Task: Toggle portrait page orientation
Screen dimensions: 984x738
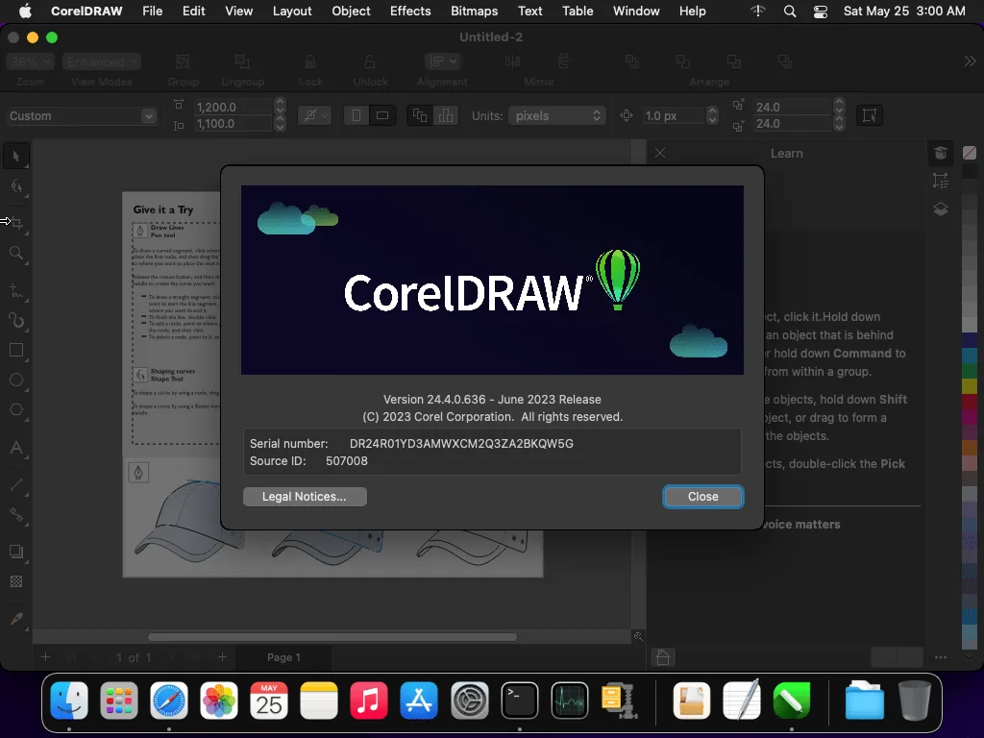Action: (x=357, y=115)
